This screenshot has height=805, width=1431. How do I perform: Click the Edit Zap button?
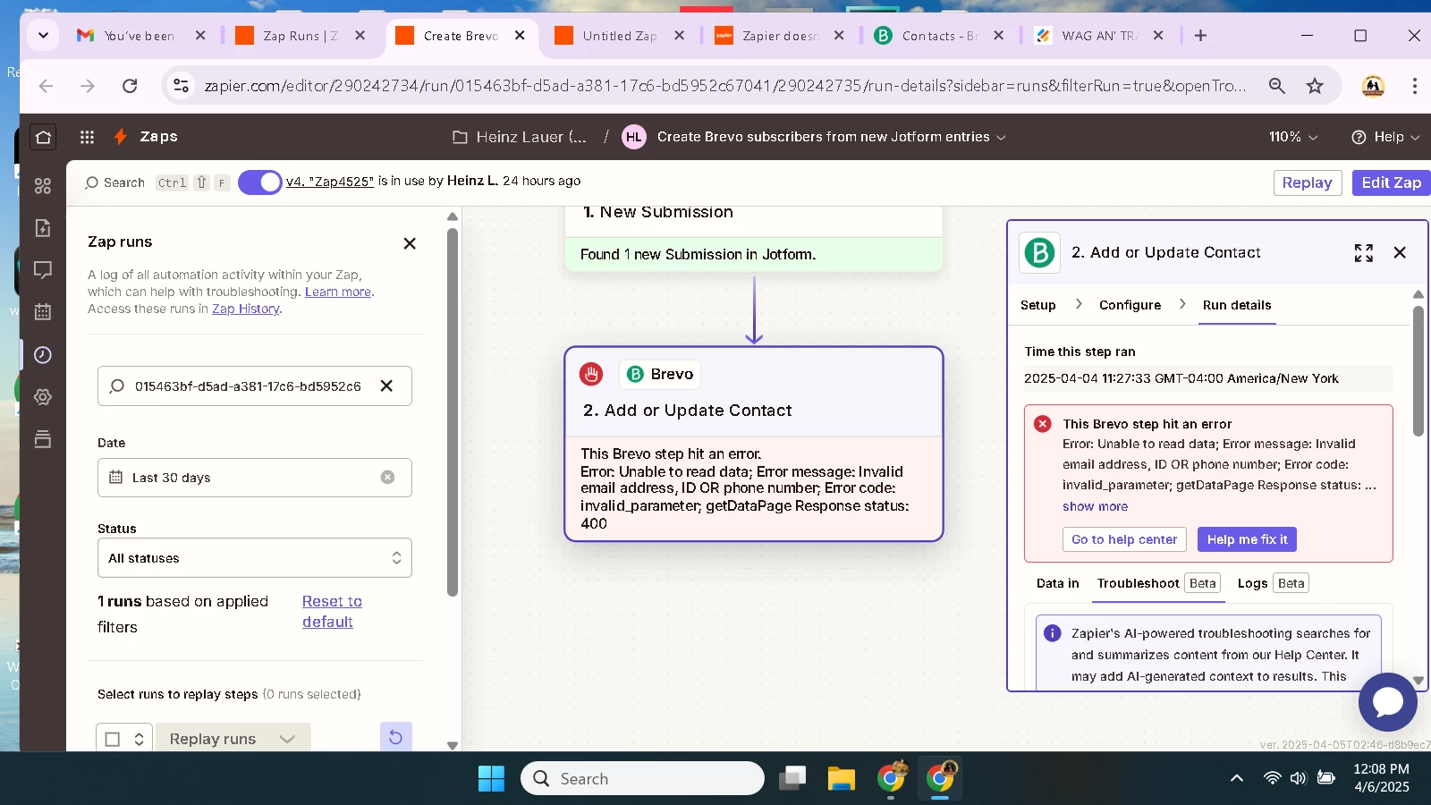[1391, 182]
